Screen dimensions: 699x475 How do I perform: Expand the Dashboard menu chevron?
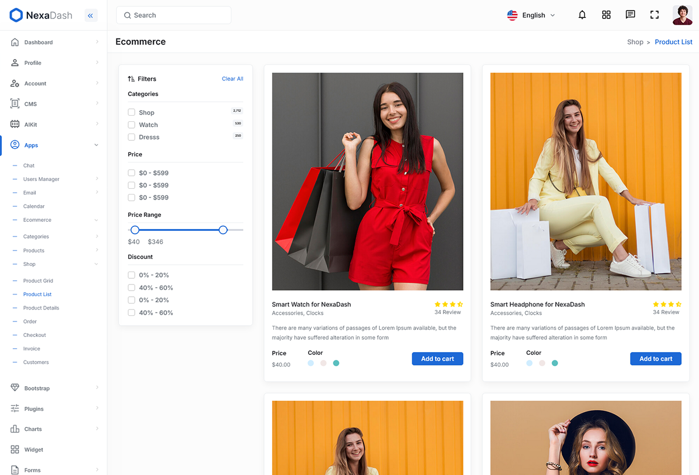97,42
